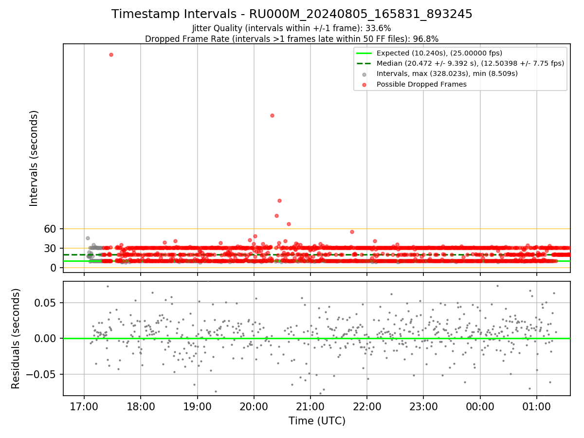Image resolution: width=584 pixels, height=438 pixels.
Task: Click the red point near 55 seconds before 22:00
Action: tap(352, 232)
